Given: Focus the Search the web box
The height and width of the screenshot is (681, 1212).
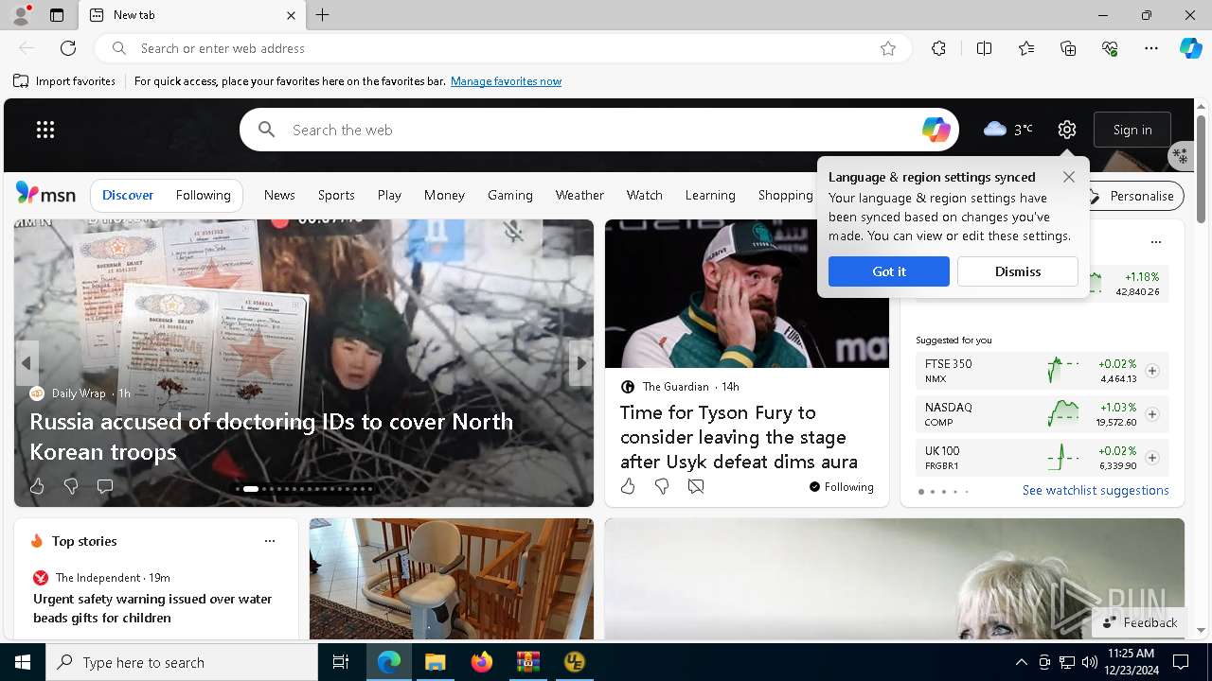Looking at the screenshot, I should click(599, 130).
